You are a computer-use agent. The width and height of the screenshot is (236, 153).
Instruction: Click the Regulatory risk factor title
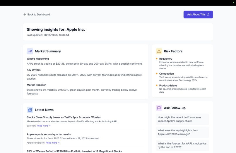pos(166,59)
